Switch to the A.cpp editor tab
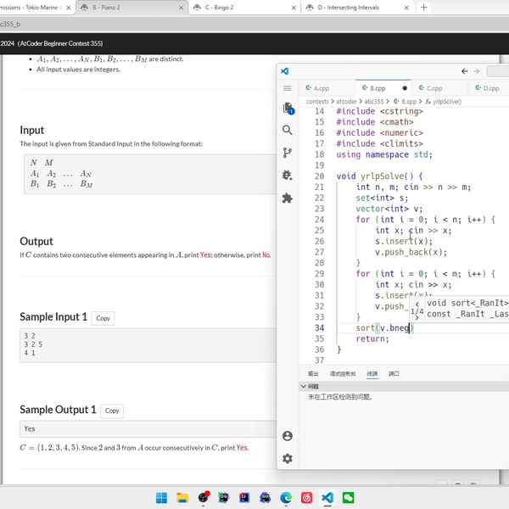509x509 pixels. 322,88
